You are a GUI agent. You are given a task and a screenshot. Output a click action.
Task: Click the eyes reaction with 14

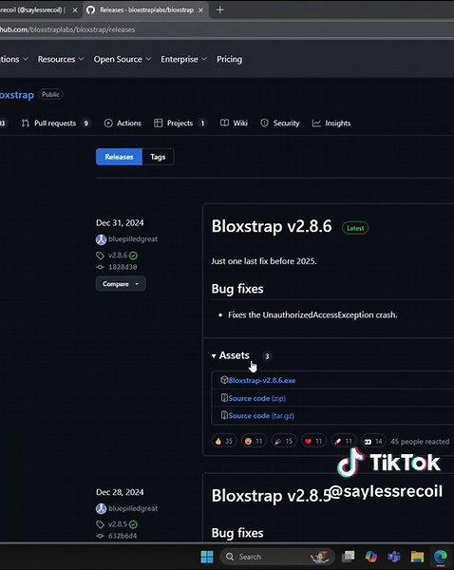pyautogui.click(x=373, y=441)
